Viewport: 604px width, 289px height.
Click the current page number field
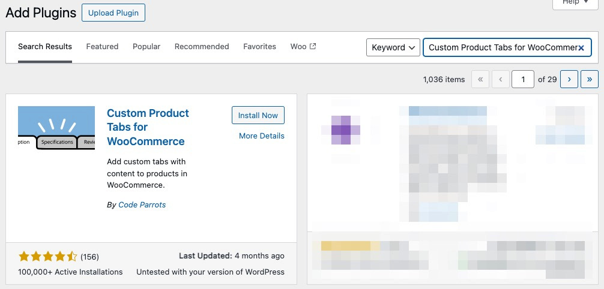tap(523, 79)
